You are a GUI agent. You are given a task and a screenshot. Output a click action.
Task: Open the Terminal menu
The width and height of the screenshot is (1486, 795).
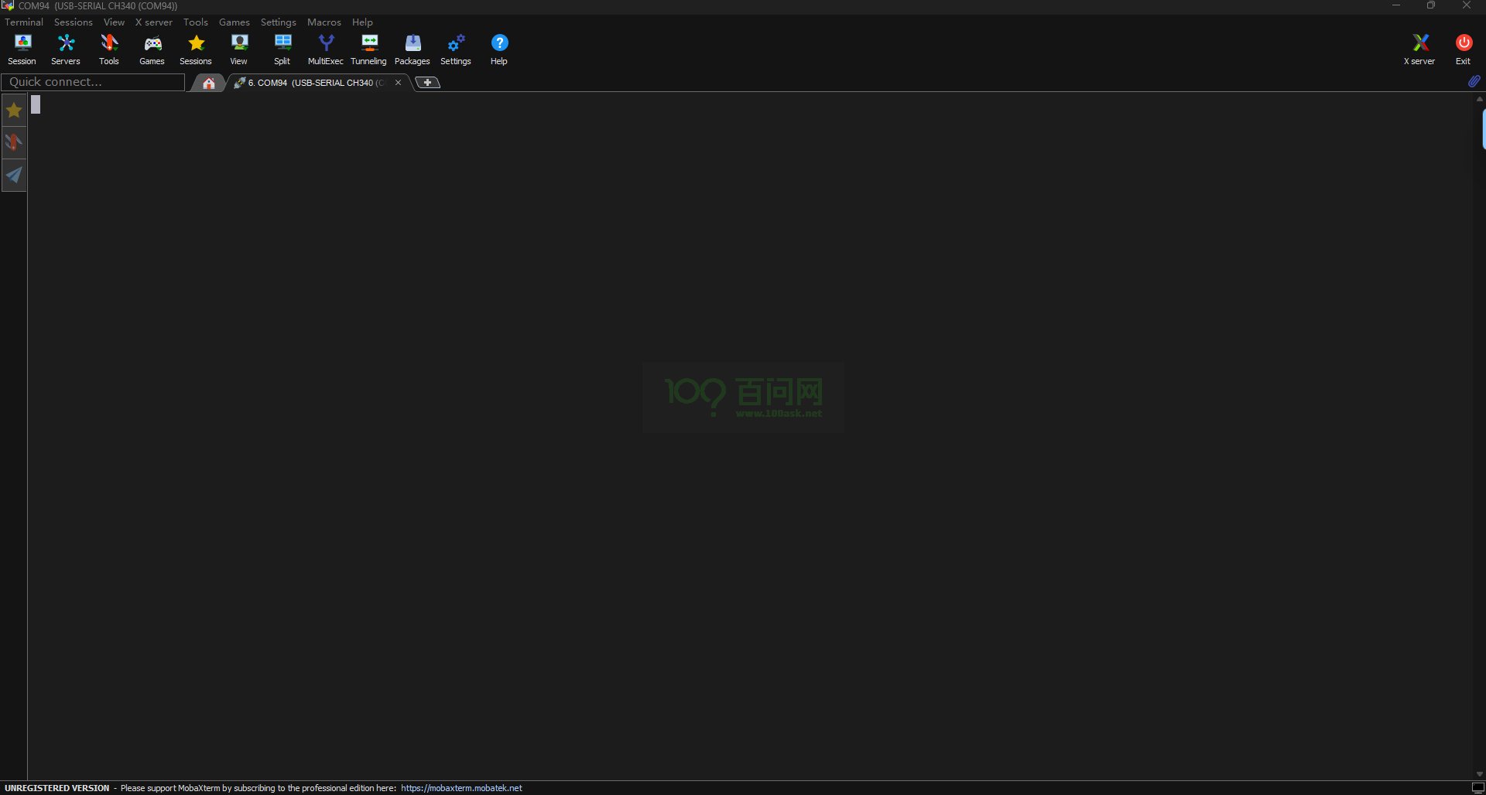[x=24, y=22]
